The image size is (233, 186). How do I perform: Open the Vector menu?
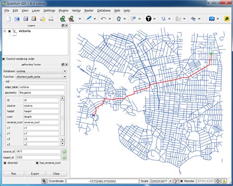(x=76, y=11)
